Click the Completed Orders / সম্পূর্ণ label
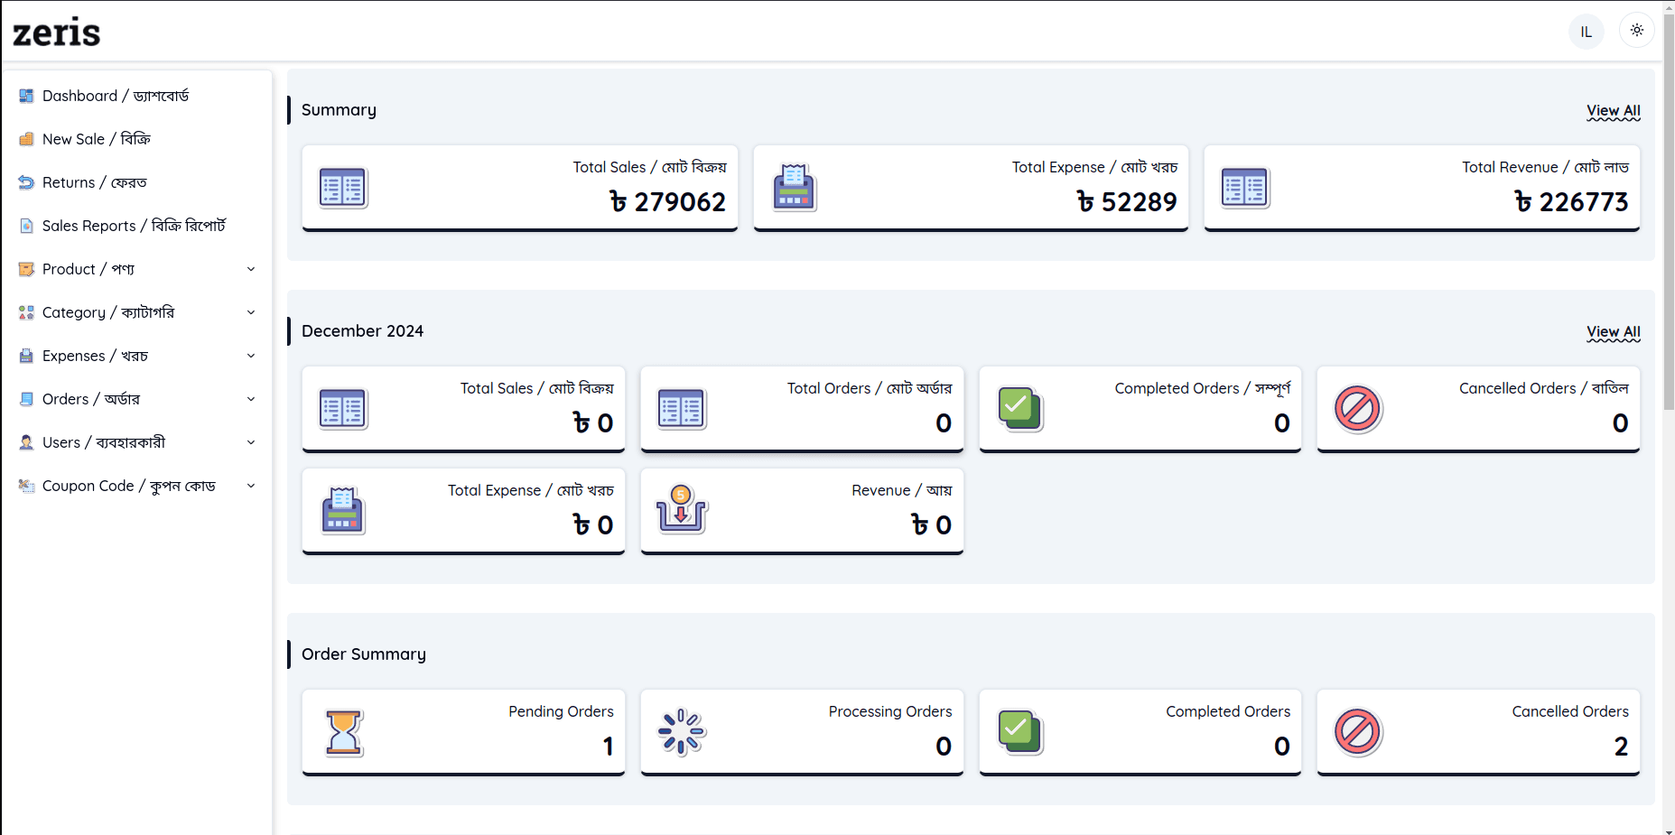 [1203, 388]
